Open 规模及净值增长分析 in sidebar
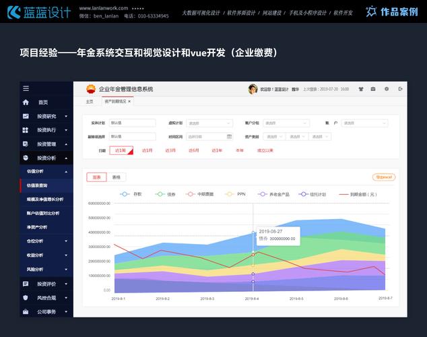 click(46, 200)
